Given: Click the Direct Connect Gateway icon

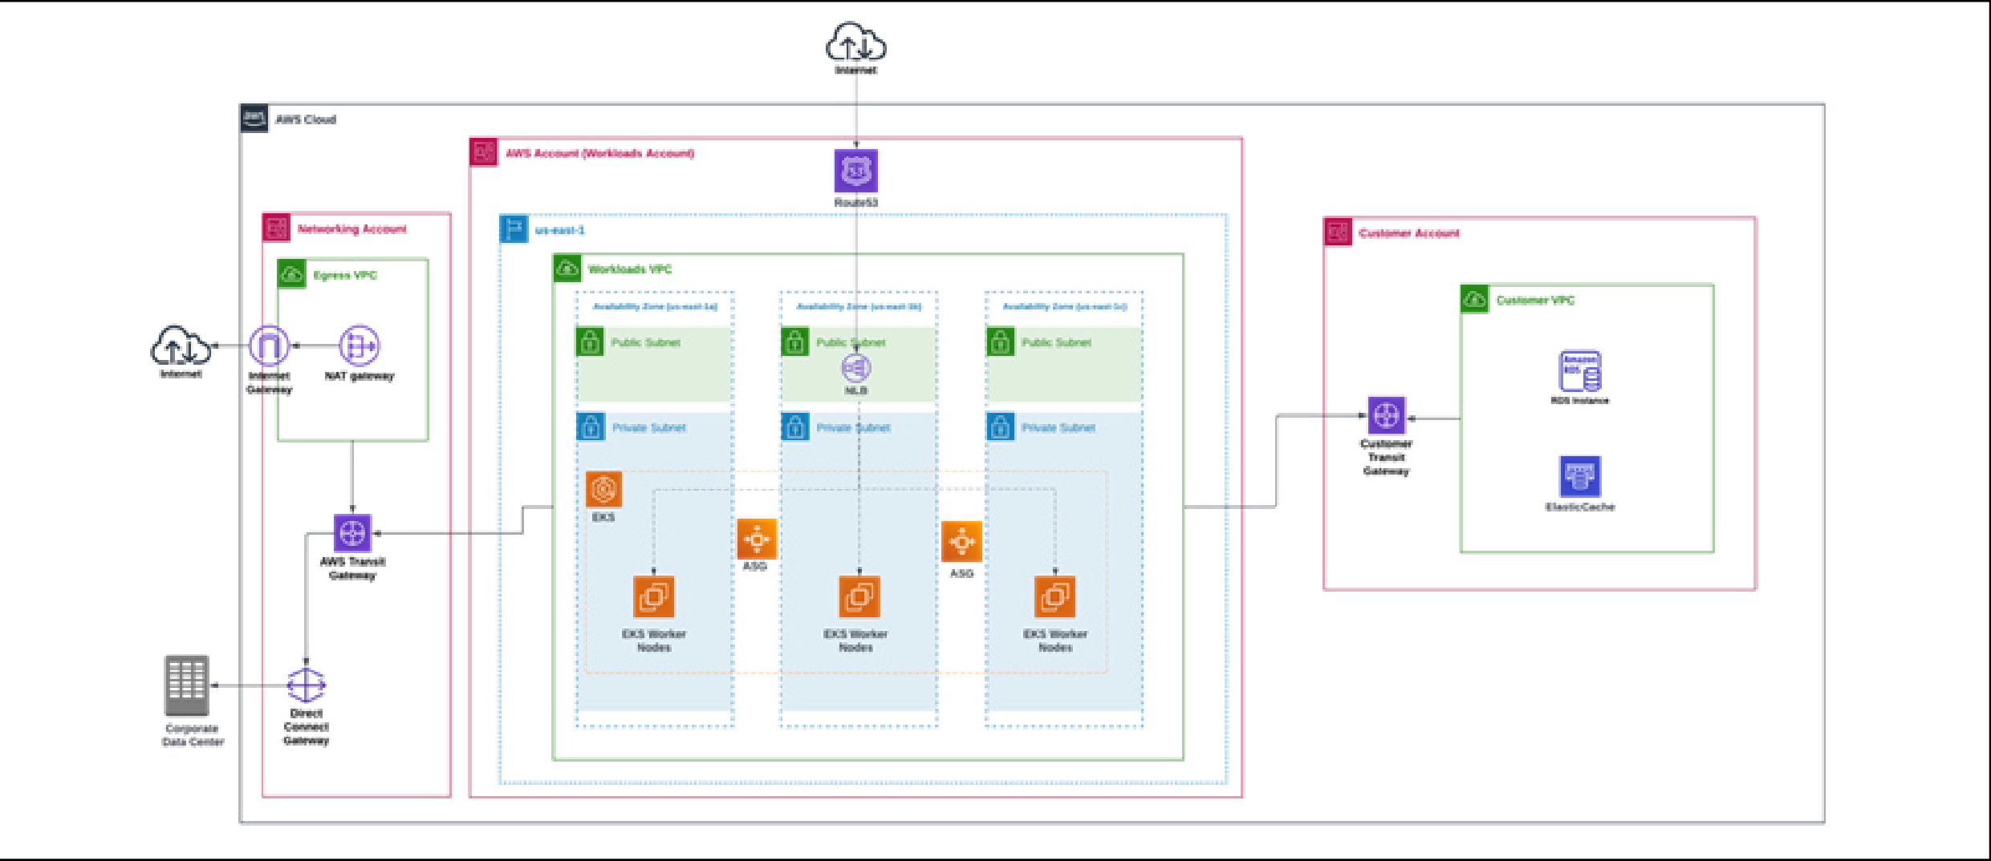Looking at the screenshot, I should click(306, 685).
